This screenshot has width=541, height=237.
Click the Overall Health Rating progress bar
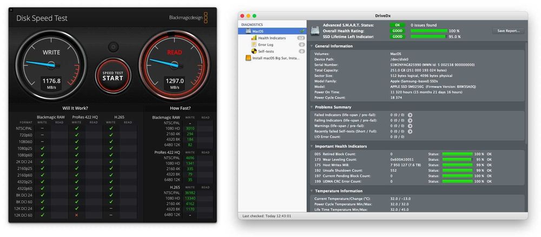(x=429, y=31)
